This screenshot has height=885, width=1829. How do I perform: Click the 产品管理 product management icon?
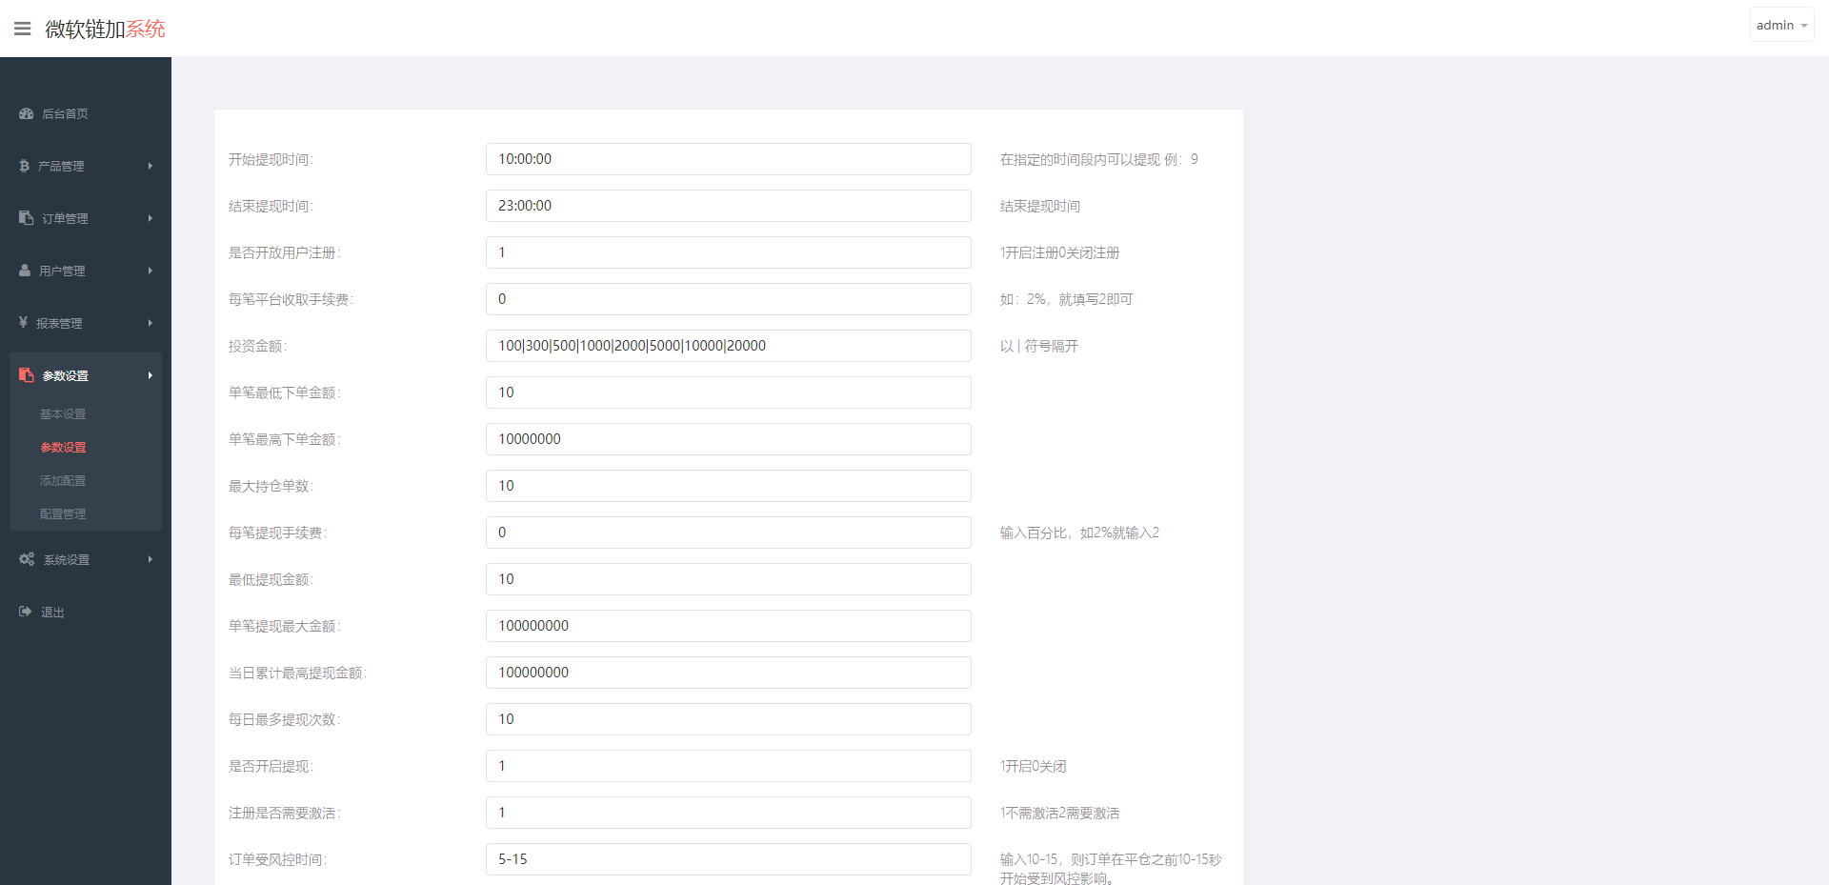tap(24, 166)
